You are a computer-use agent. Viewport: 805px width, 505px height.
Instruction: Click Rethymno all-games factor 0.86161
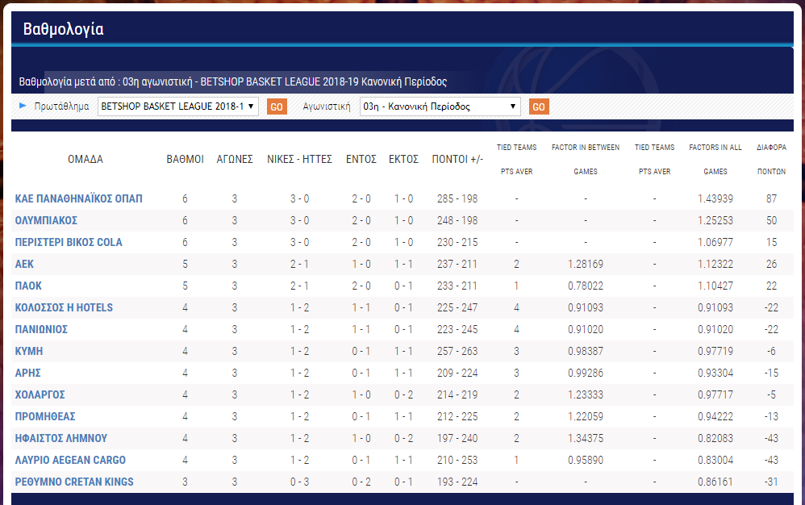coord(715,482)
